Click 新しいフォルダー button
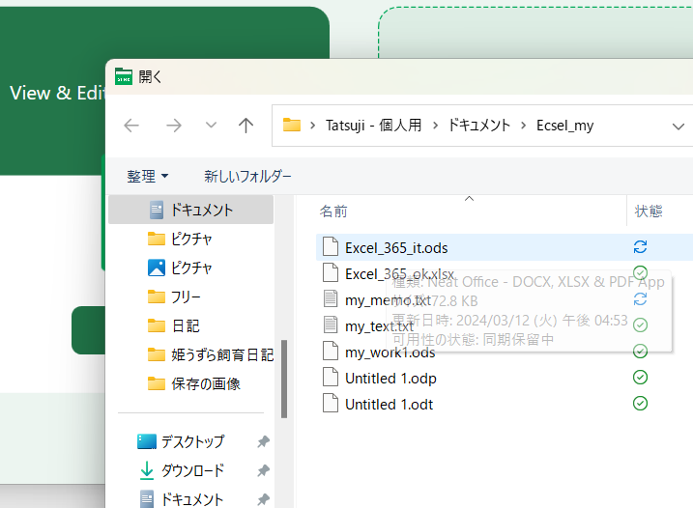This screenshot has width=693, height=508. point(247,176)
